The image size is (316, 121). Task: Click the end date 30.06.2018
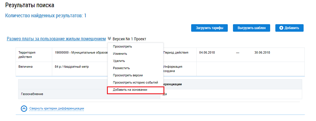(x=262, y=53)
